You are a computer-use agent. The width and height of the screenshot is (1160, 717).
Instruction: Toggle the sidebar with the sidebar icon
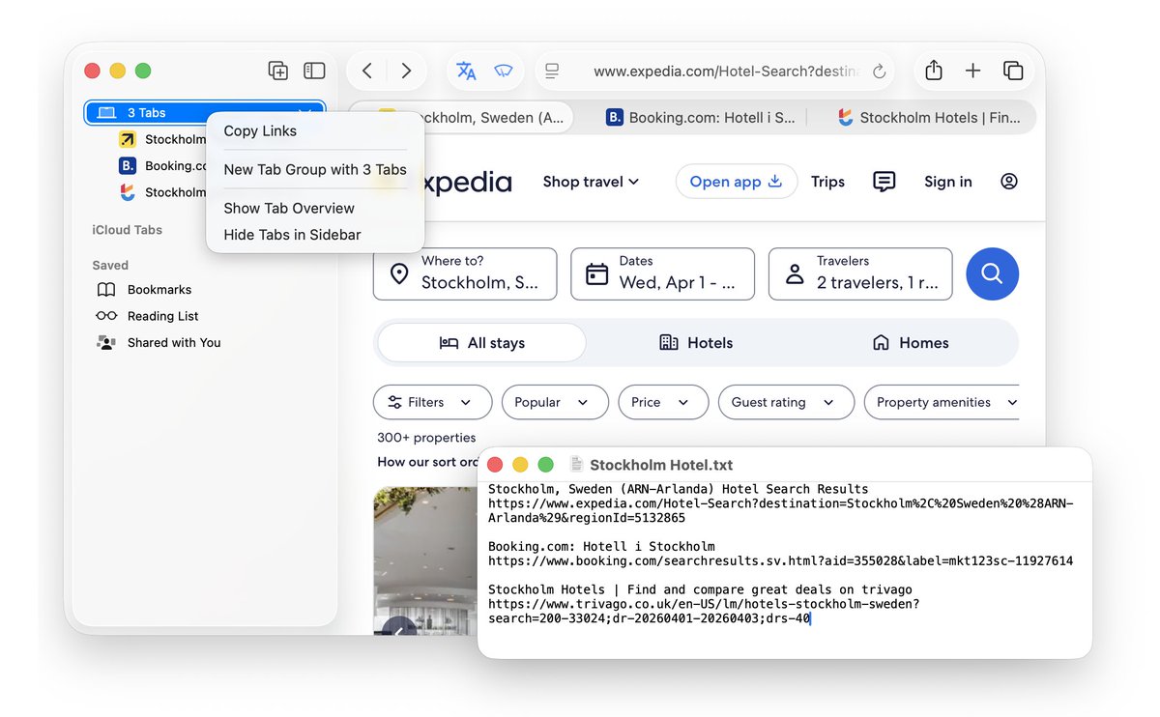coord(314,71)
